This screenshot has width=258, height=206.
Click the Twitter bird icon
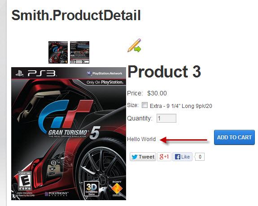[x=135, y=157]
